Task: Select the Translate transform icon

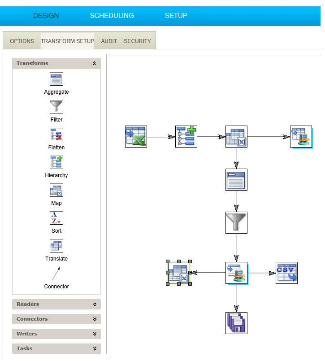Action: 56,246
